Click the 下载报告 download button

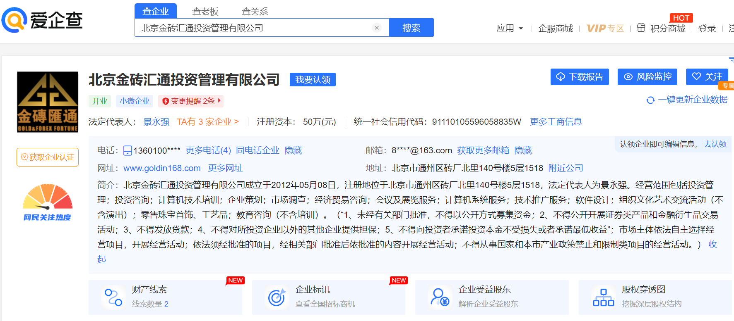pos(580,77)
